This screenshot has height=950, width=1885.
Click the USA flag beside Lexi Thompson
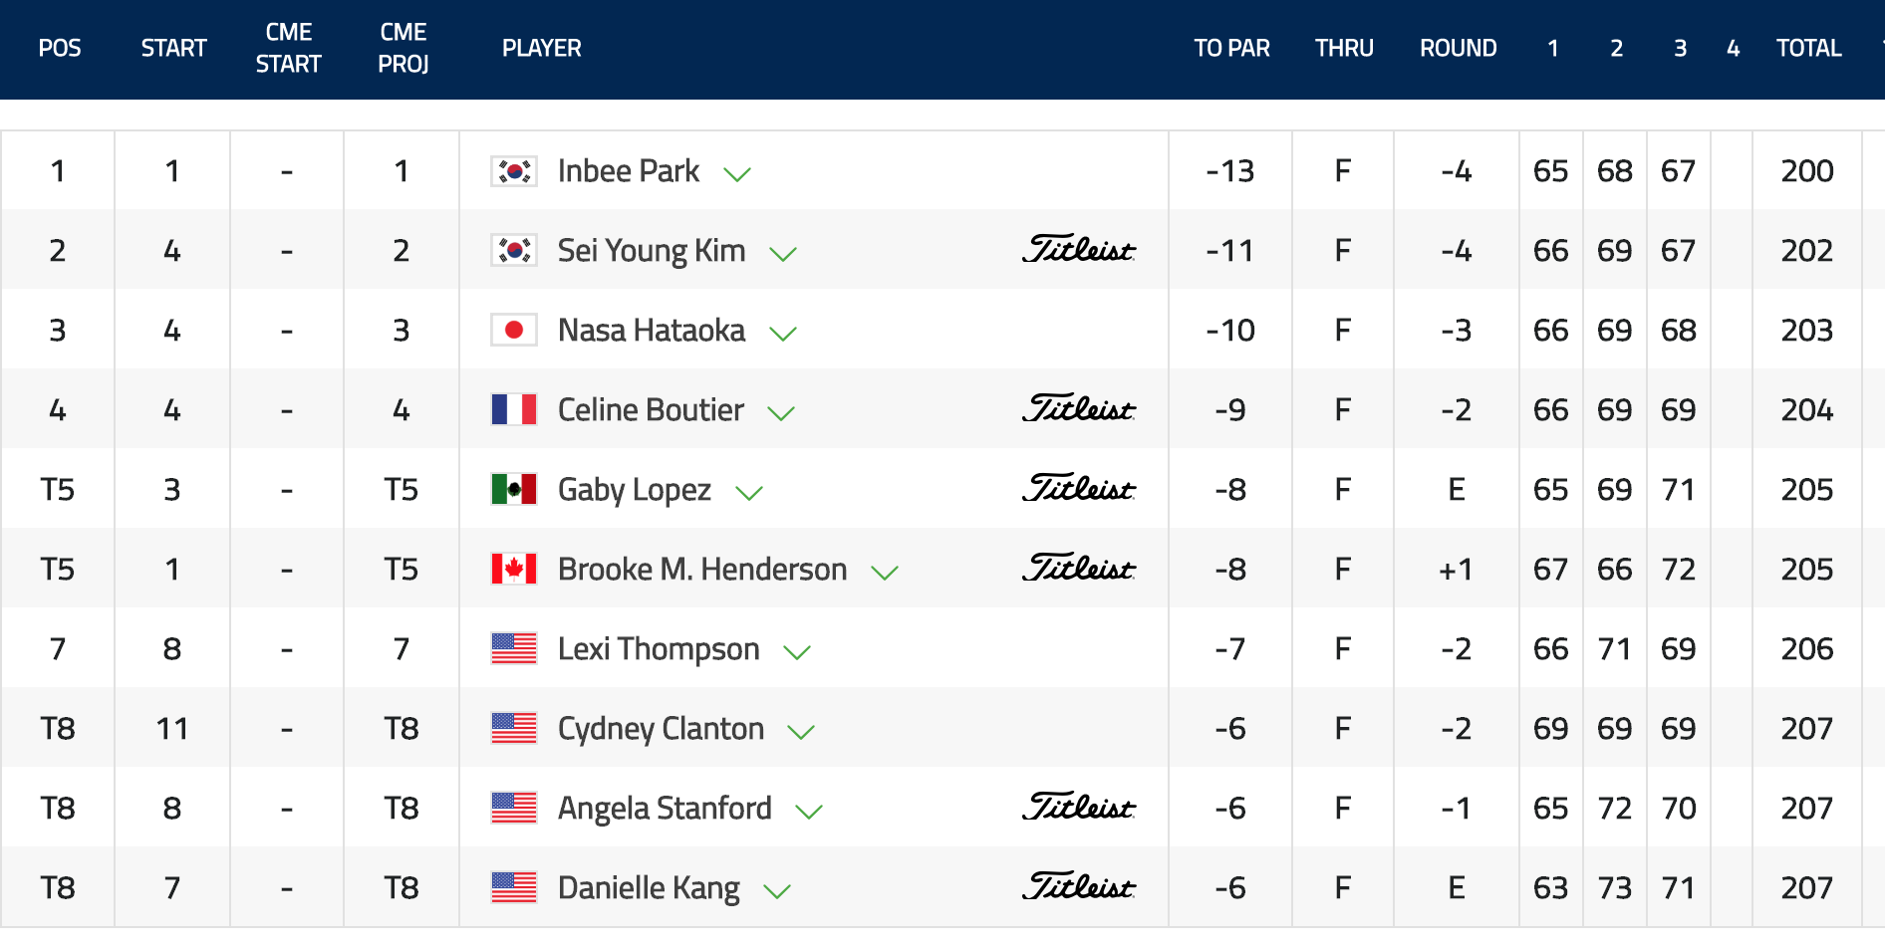pyautogui.click(x=514, y=648)
